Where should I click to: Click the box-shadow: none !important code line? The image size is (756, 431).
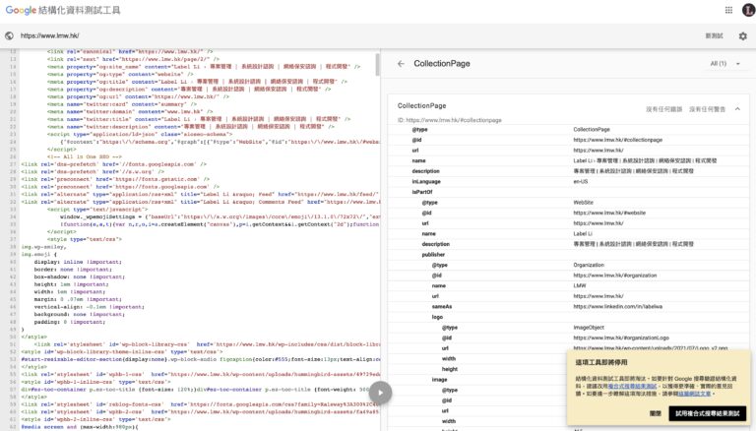pos(79,277)
